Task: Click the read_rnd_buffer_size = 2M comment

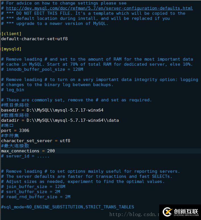Action: (36, 197)
